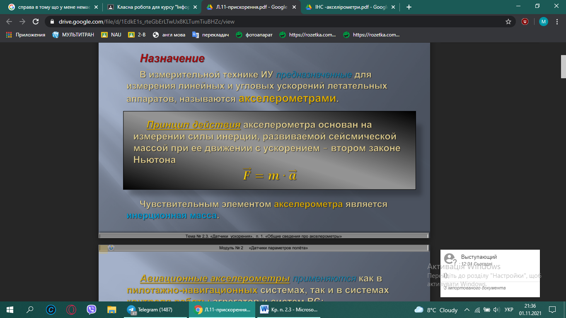This screenshot has width=566, height=318.
Task: Open МУЛЬТИТРАН bookmark
Action: coord(74,35)
